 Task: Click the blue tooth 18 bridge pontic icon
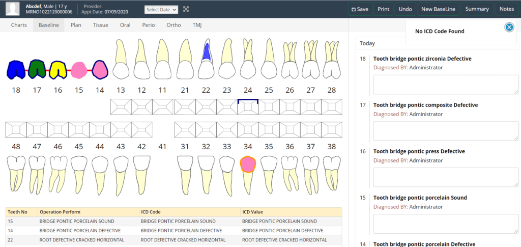[16, 70]
